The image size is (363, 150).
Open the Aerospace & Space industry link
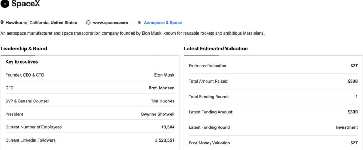pyautogui.click(x=163, y=23)
